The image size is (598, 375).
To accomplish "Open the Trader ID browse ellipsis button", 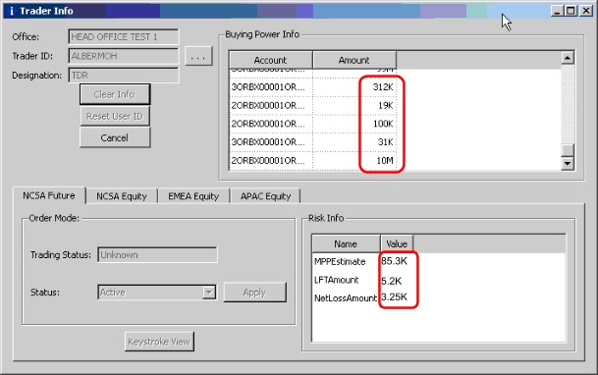I will [x=198, y=56].
